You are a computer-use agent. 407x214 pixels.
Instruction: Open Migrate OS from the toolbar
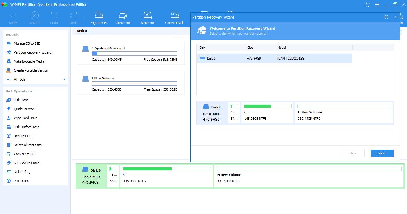(x=99, y=18)
